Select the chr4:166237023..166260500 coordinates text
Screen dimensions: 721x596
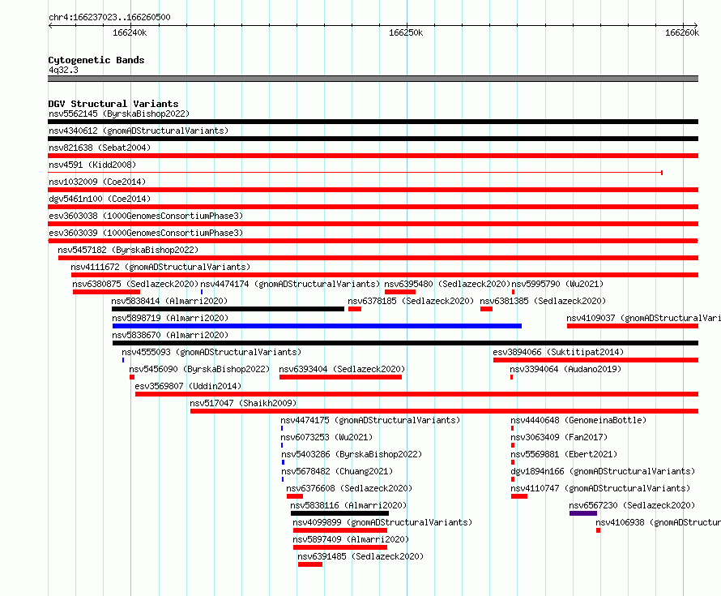[109, 17]
